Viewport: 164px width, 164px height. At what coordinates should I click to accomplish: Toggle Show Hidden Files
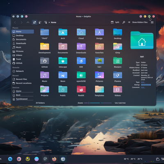(138, 22)
